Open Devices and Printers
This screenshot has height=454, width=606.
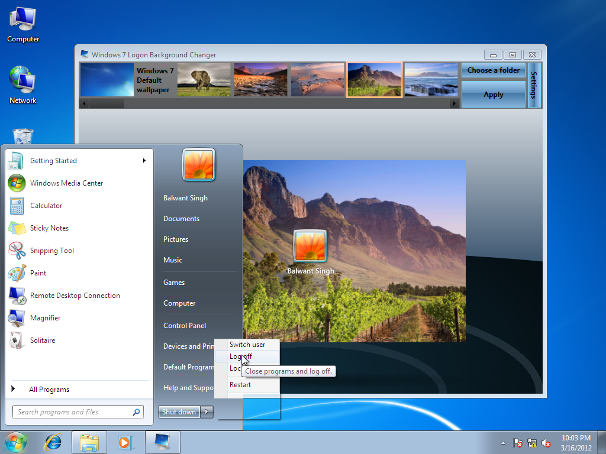tap(188, 346)
